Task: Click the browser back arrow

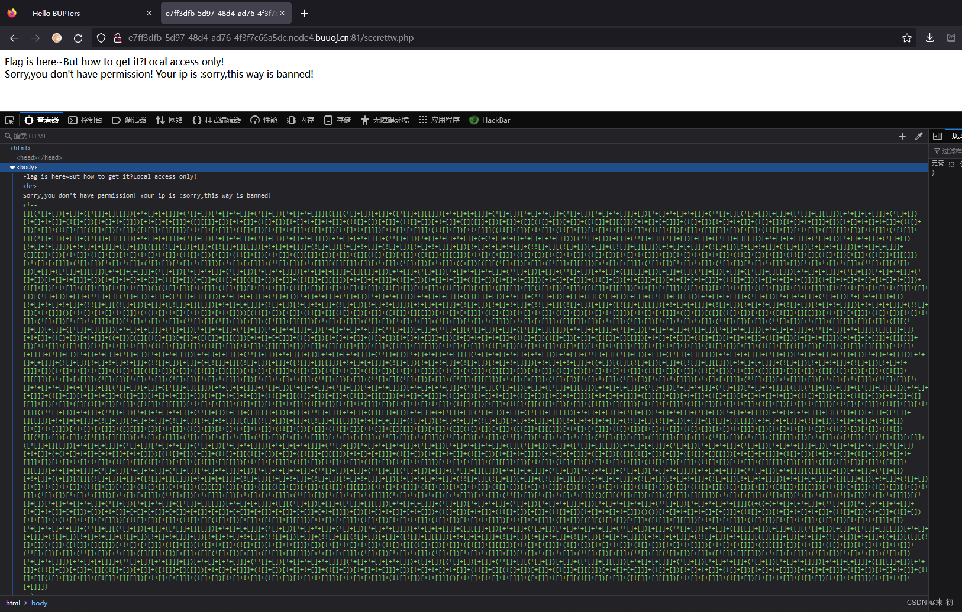Action: point(14,38)
